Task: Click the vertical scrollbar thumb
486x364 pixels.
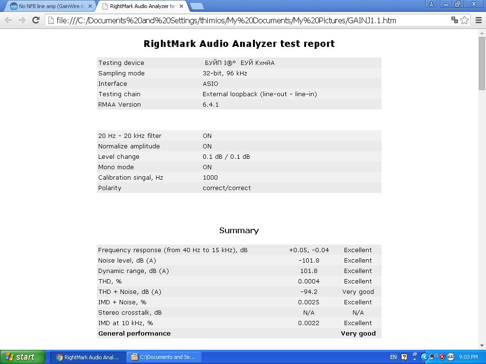Action: click(x=482, y=63)
